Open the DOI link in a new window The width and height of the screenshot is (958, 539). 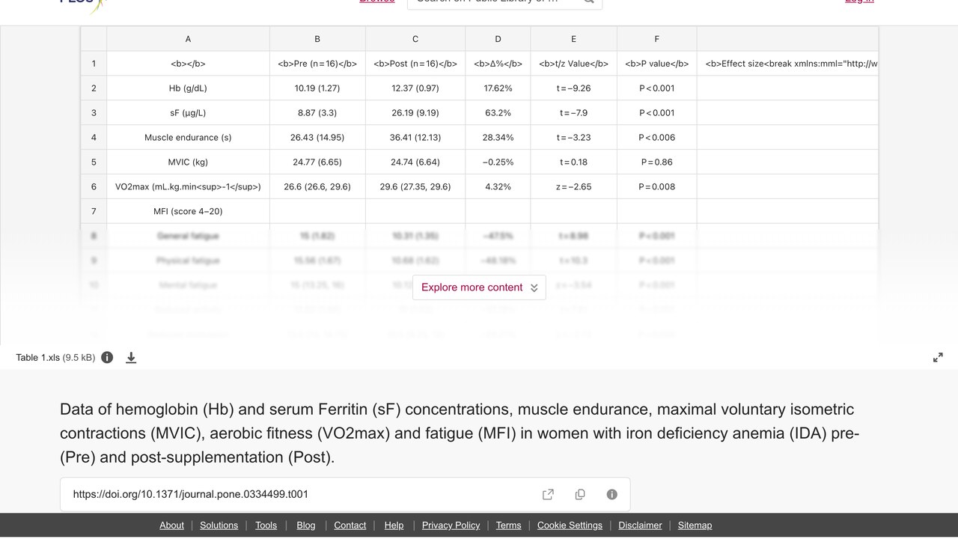pyautogui.click(x=548, y=494)
